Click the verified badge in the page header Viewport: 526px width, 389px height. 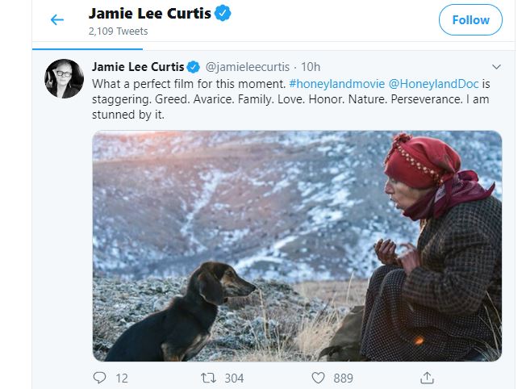[223, 15]
